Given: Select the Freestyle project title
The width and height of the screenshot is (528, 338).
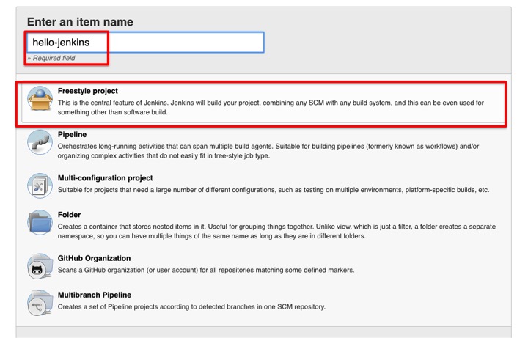Looking at the screenshot, I should click(87, 91).
